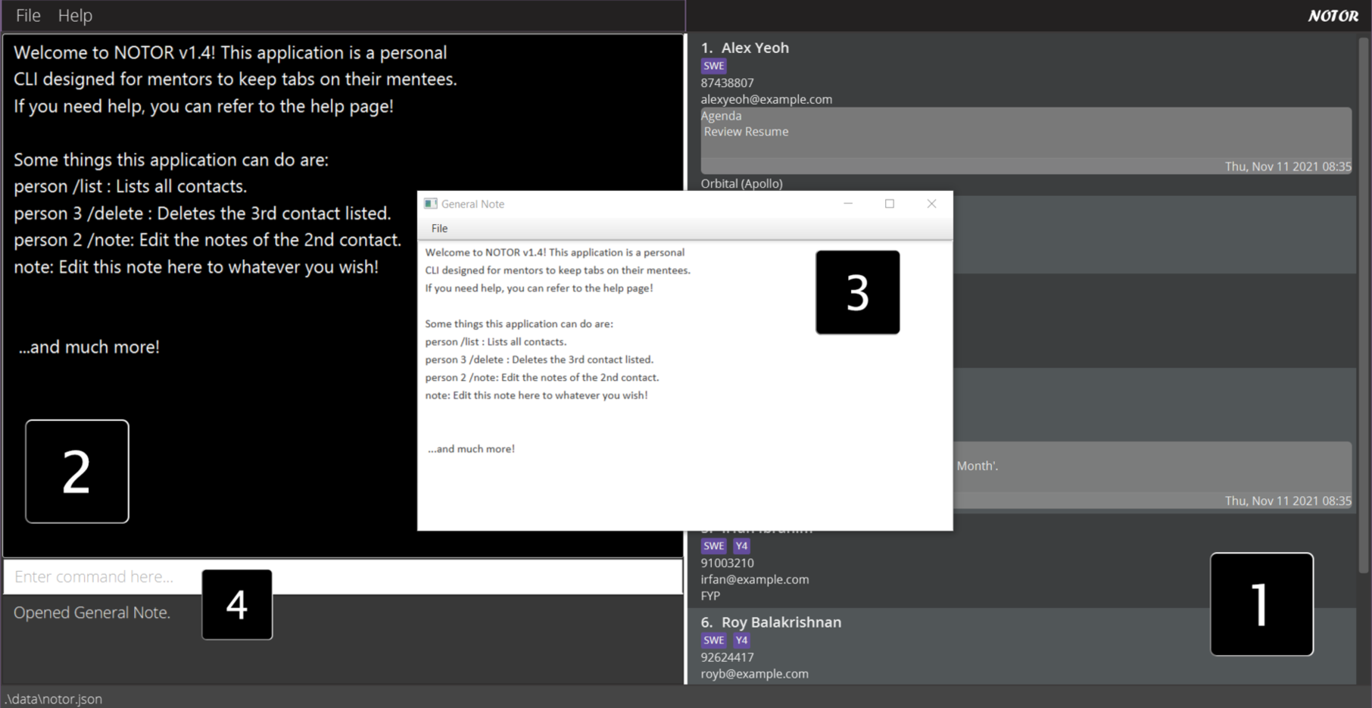1372x708 pixels.
Task: Click SWE tag under Roy Balakrishnan
Action: point(713,641)
